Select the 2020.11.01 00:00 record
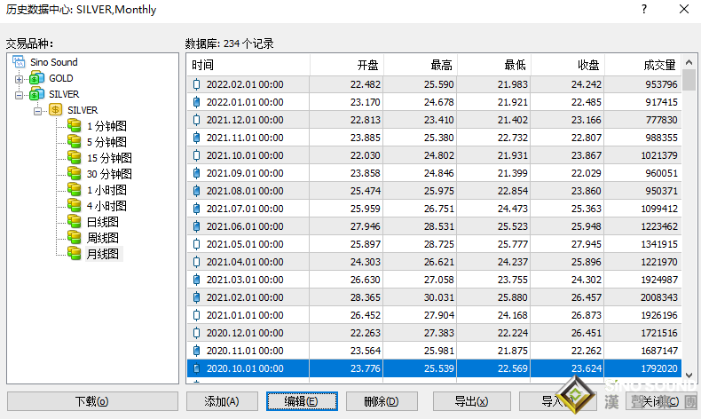Screen dimensions: 701x419 (434, 351)
